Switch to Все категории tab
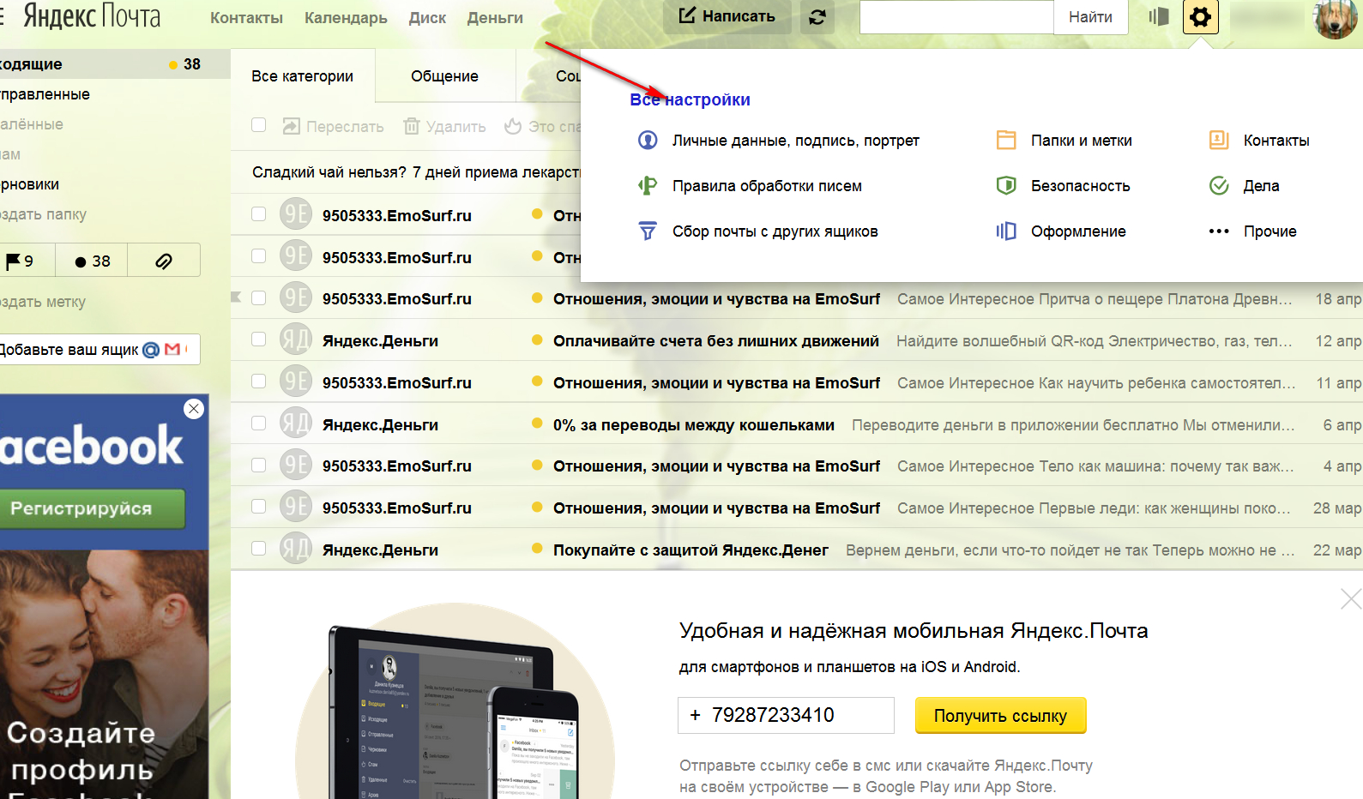This screenshot has width=1363, height=799. click(x=303, y=76)
